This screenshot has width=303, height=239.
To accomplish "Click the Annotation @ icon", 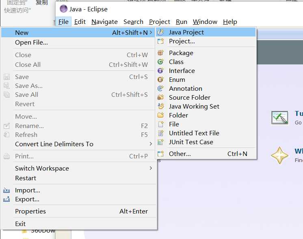I will point(160,88).
